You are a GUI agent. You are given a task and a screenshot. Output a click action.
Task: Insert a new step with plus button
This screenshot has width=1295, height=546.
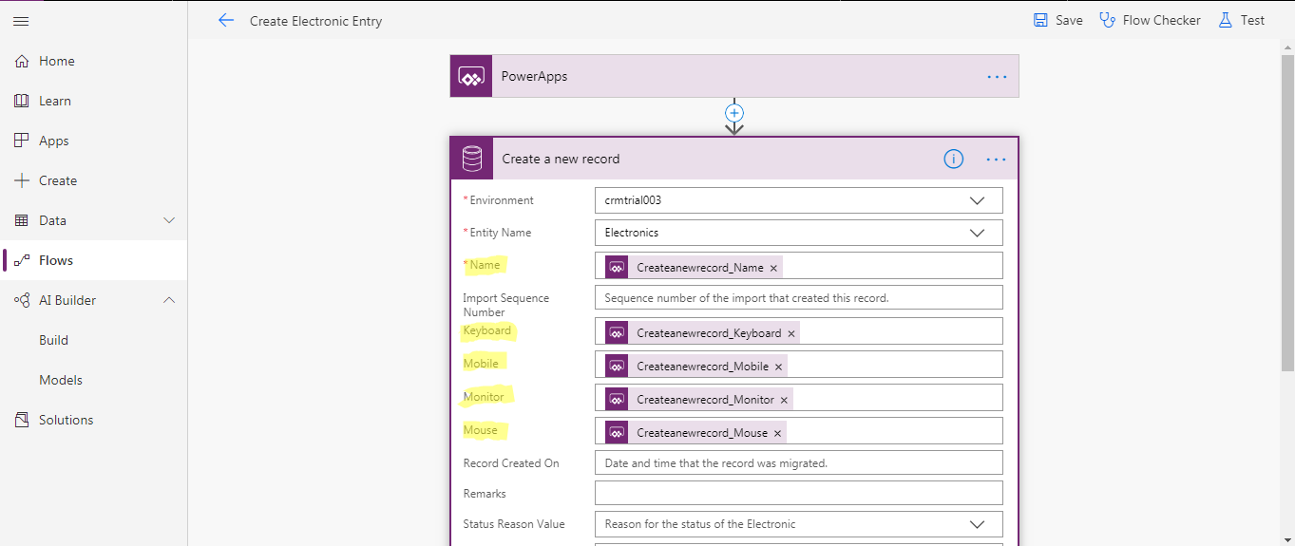point(734,113)
